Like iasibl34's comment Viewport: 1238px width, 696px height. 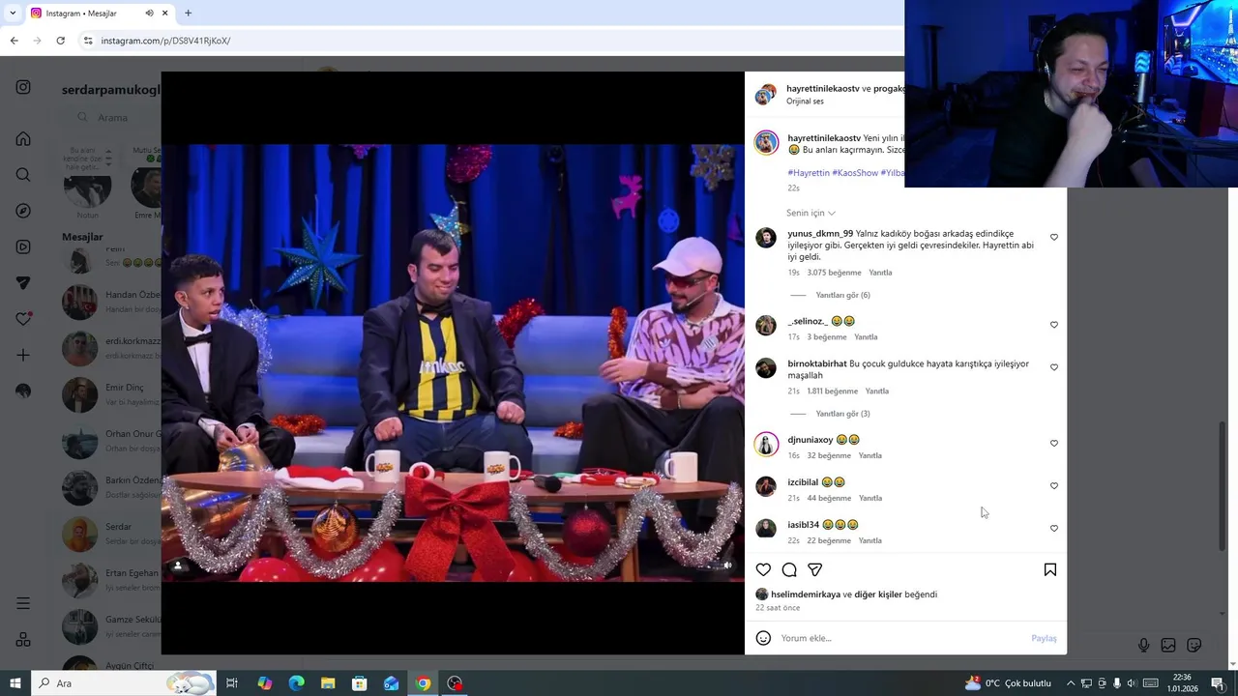point(1054,528)
